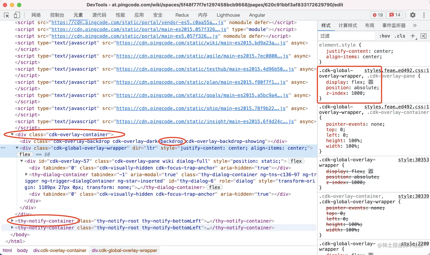Focus the 过滤 styles filter field
430x255 pixels.
pos(347,36)
